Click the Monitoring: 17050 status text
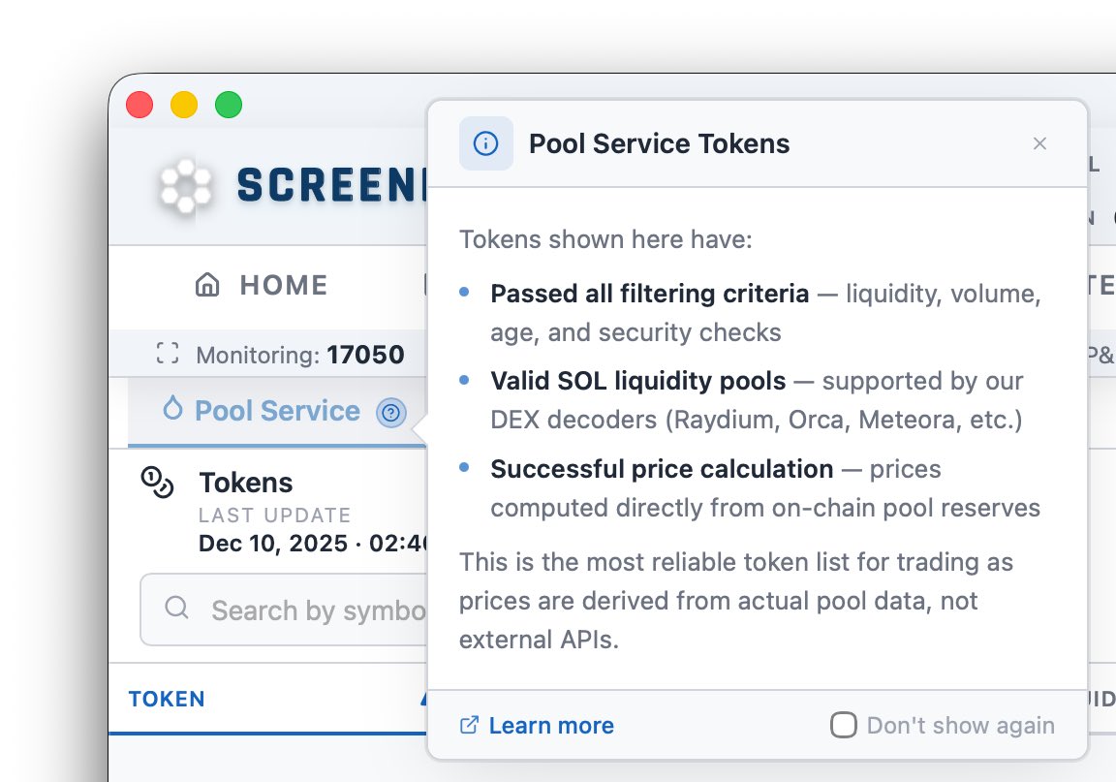Viewport: 1116px width, 782px height. coord(299,355)
